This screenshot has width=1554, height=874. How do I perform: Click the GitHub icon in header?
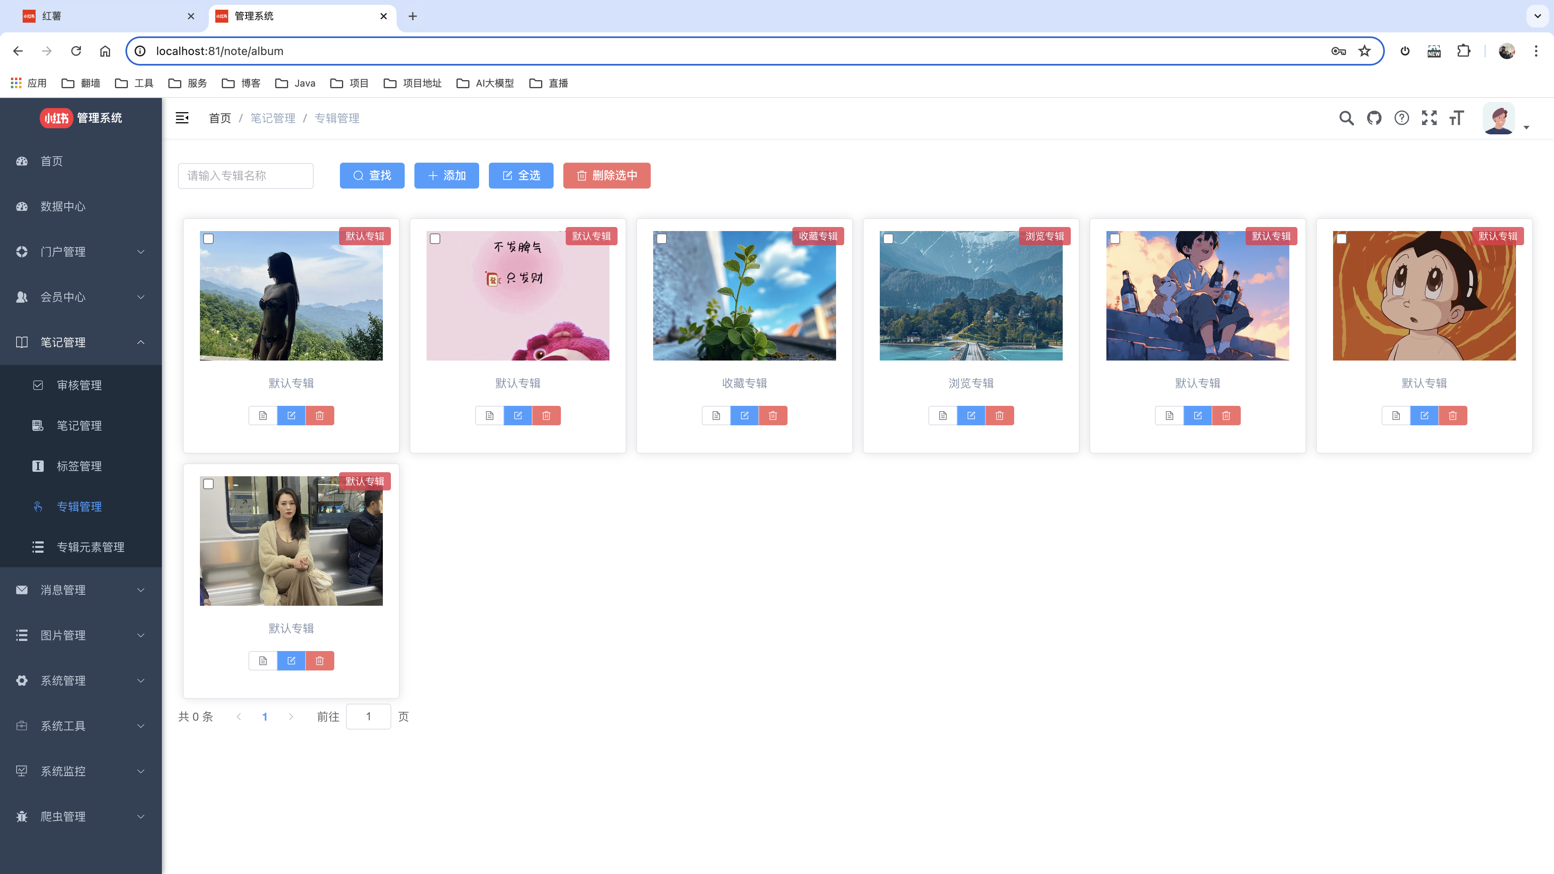pos(1374,118)
